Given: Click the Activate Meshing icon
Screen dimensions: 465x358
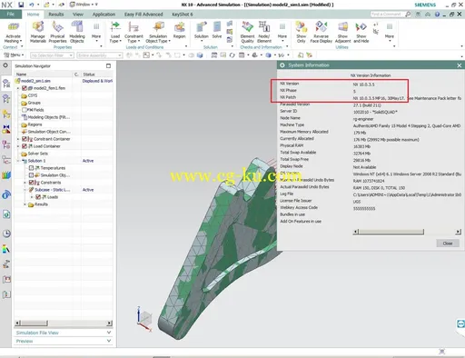Looking at the screenshot, I should coord(13,27).
